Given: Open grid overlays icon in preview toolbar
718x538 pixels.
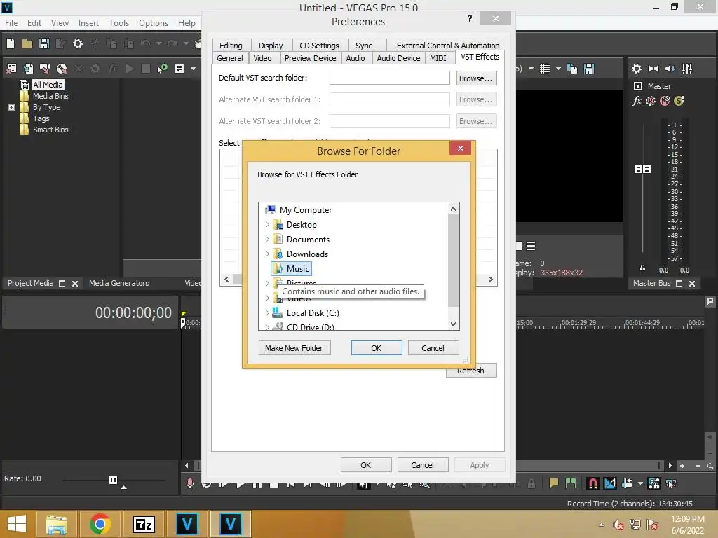Looking at the screenshot, I should click(544, 69).
